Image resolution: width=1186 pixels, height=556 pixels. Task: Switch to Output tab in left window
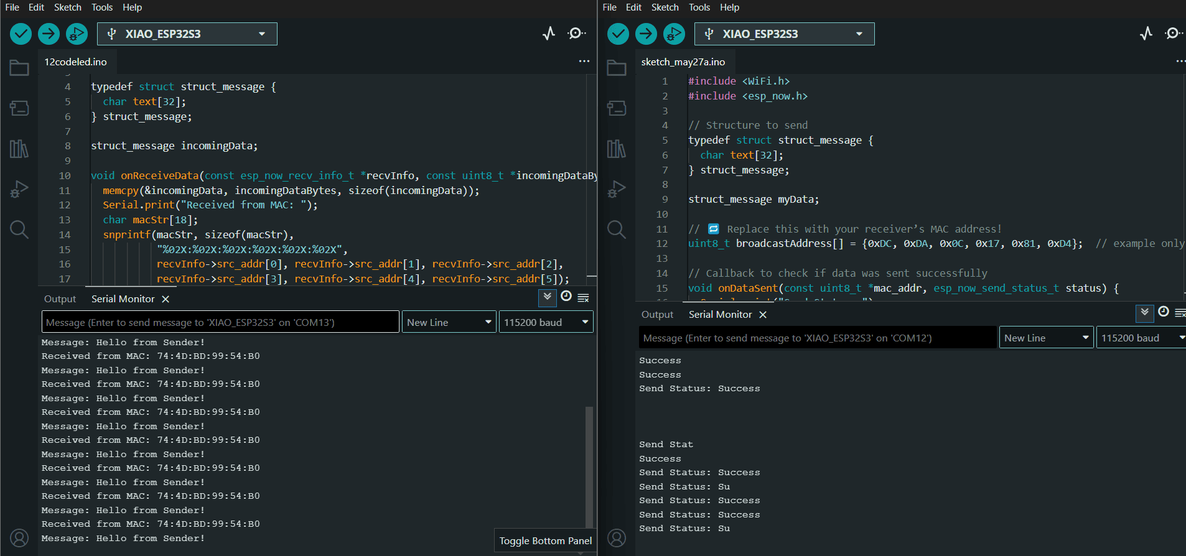pos(60,299)
